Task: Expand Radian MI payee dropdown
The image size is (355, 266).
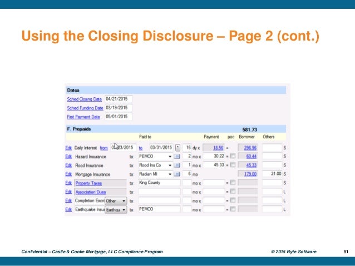Action: click(x=170, y=174)
